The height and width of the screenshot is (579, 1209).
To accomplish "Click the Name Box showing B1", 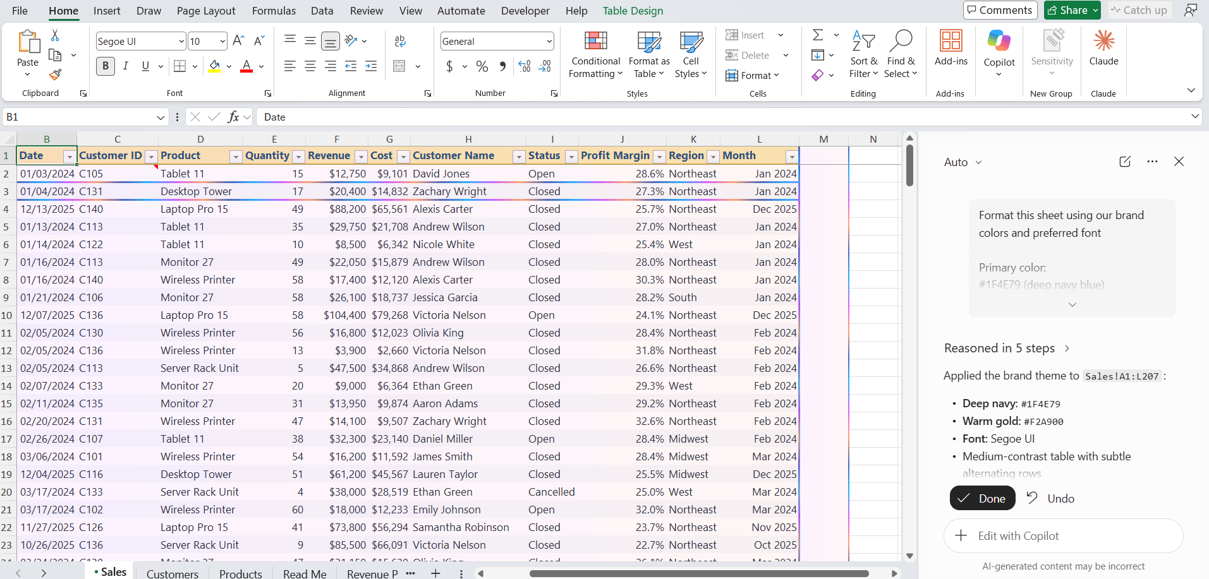I will click(x=86, y=117).
